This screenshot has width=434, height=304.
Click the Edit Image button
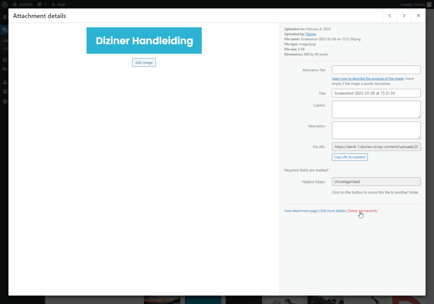pos(144,63)
